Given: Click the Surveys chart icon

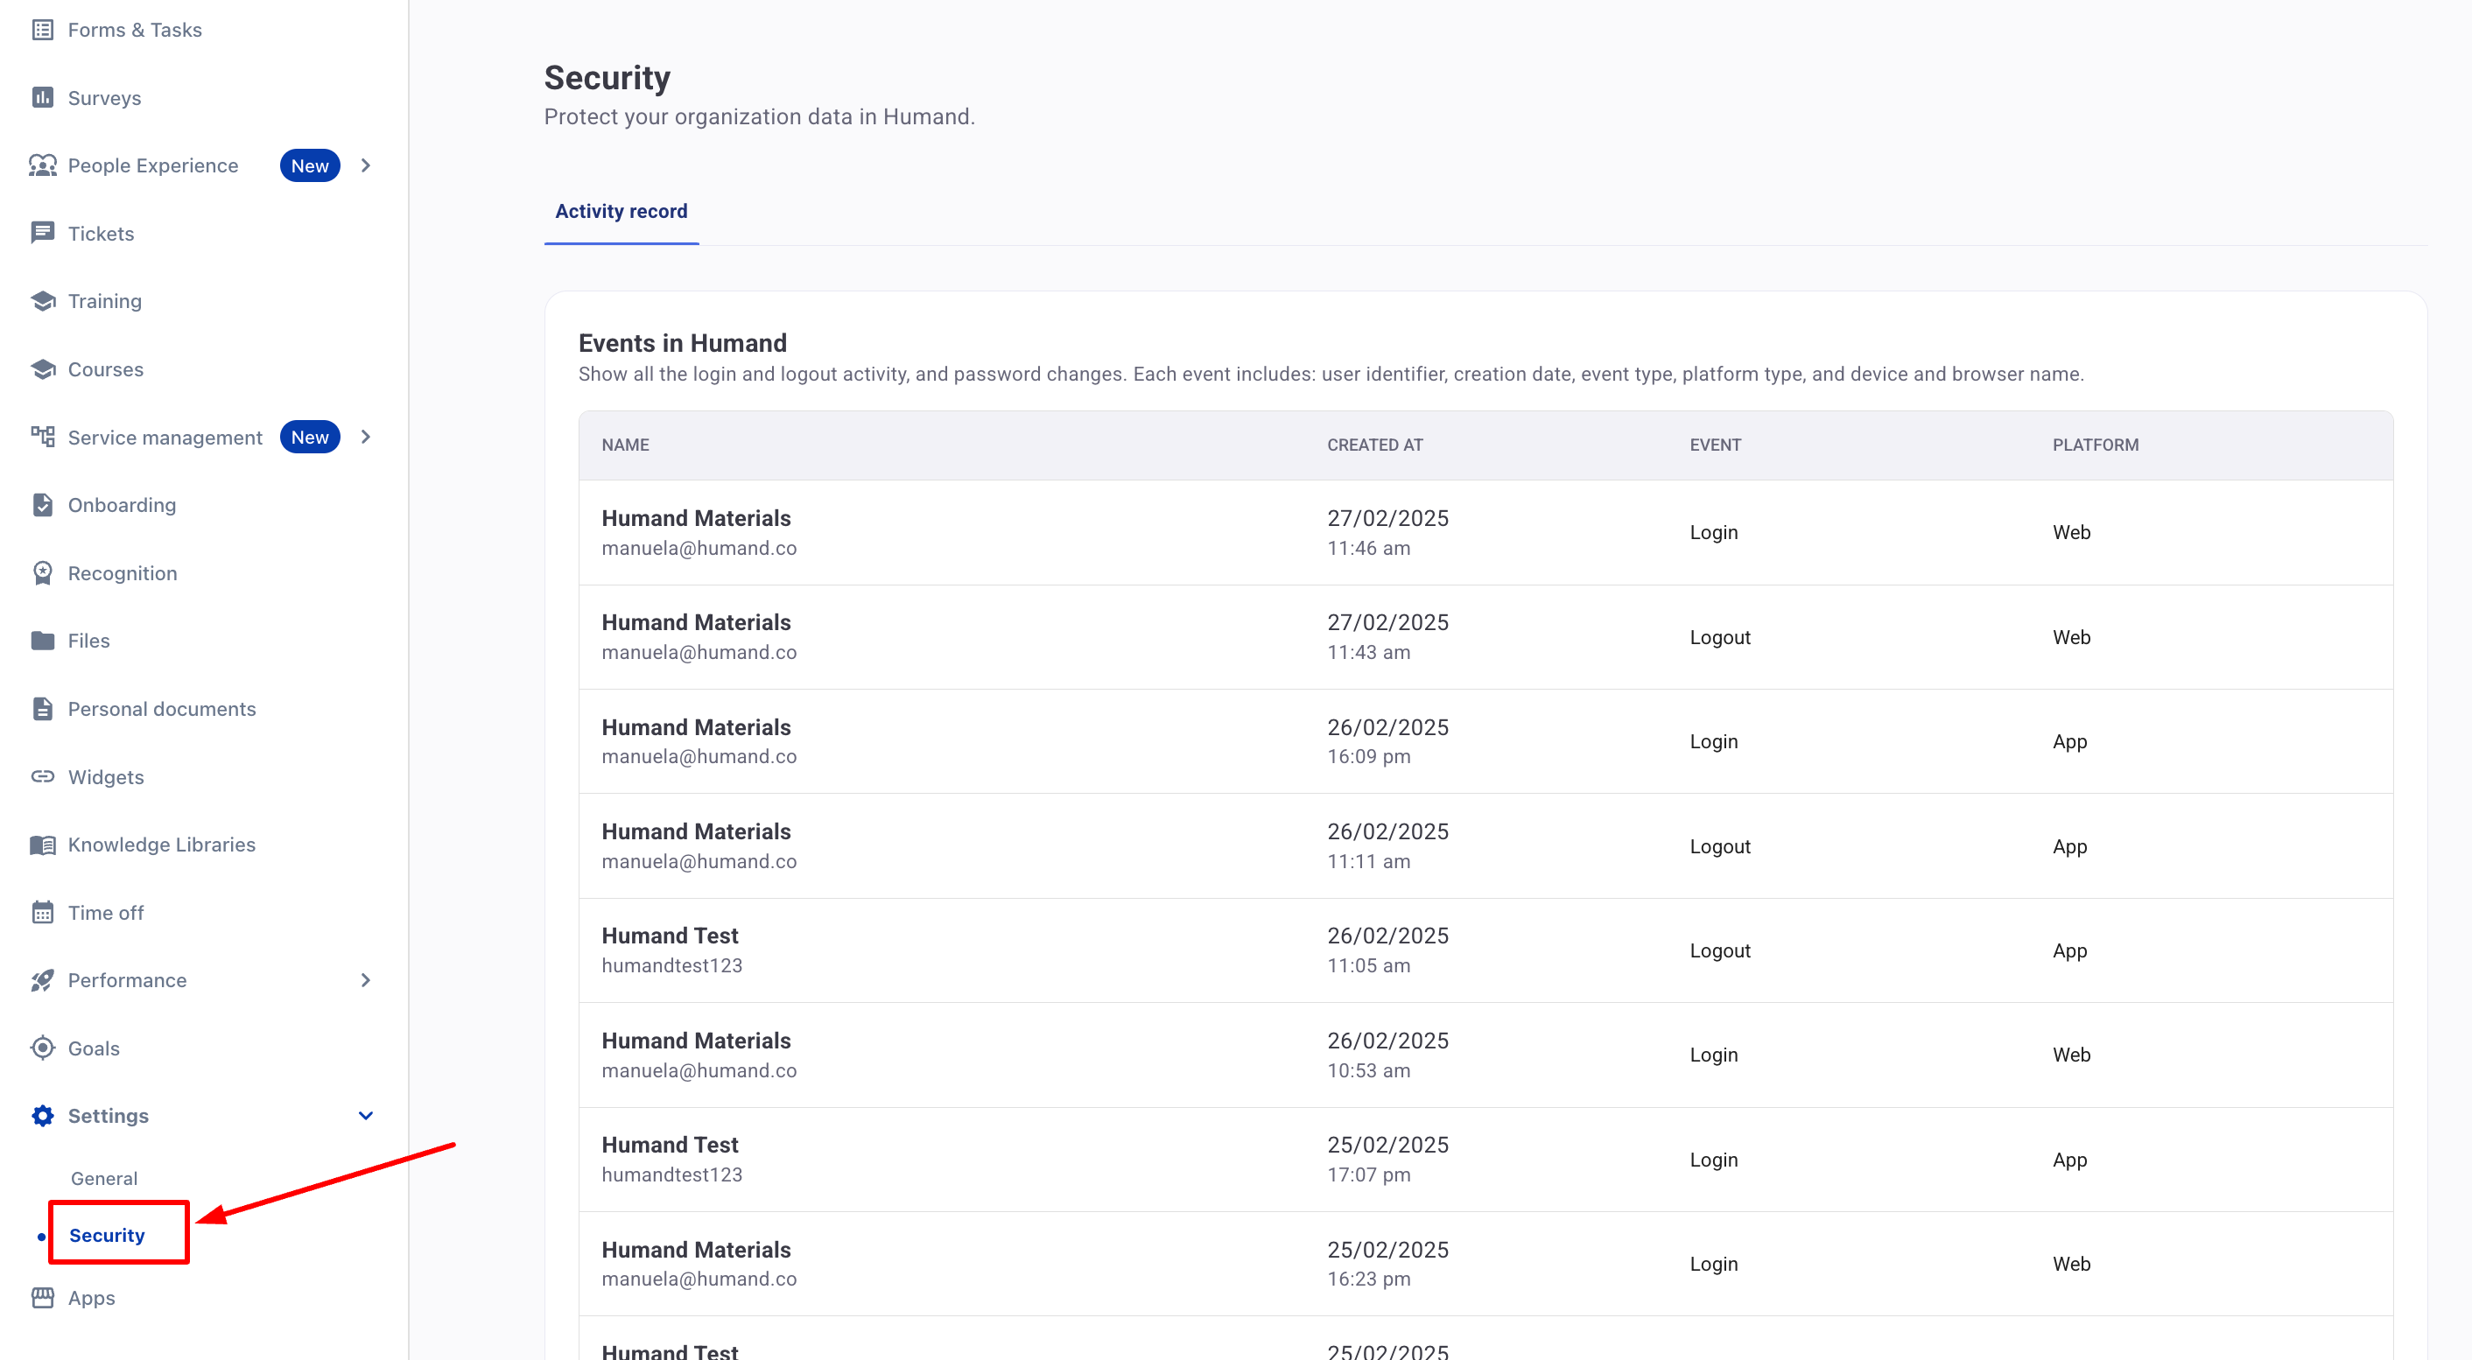Looking at the screenshot, I should point(42,97).
